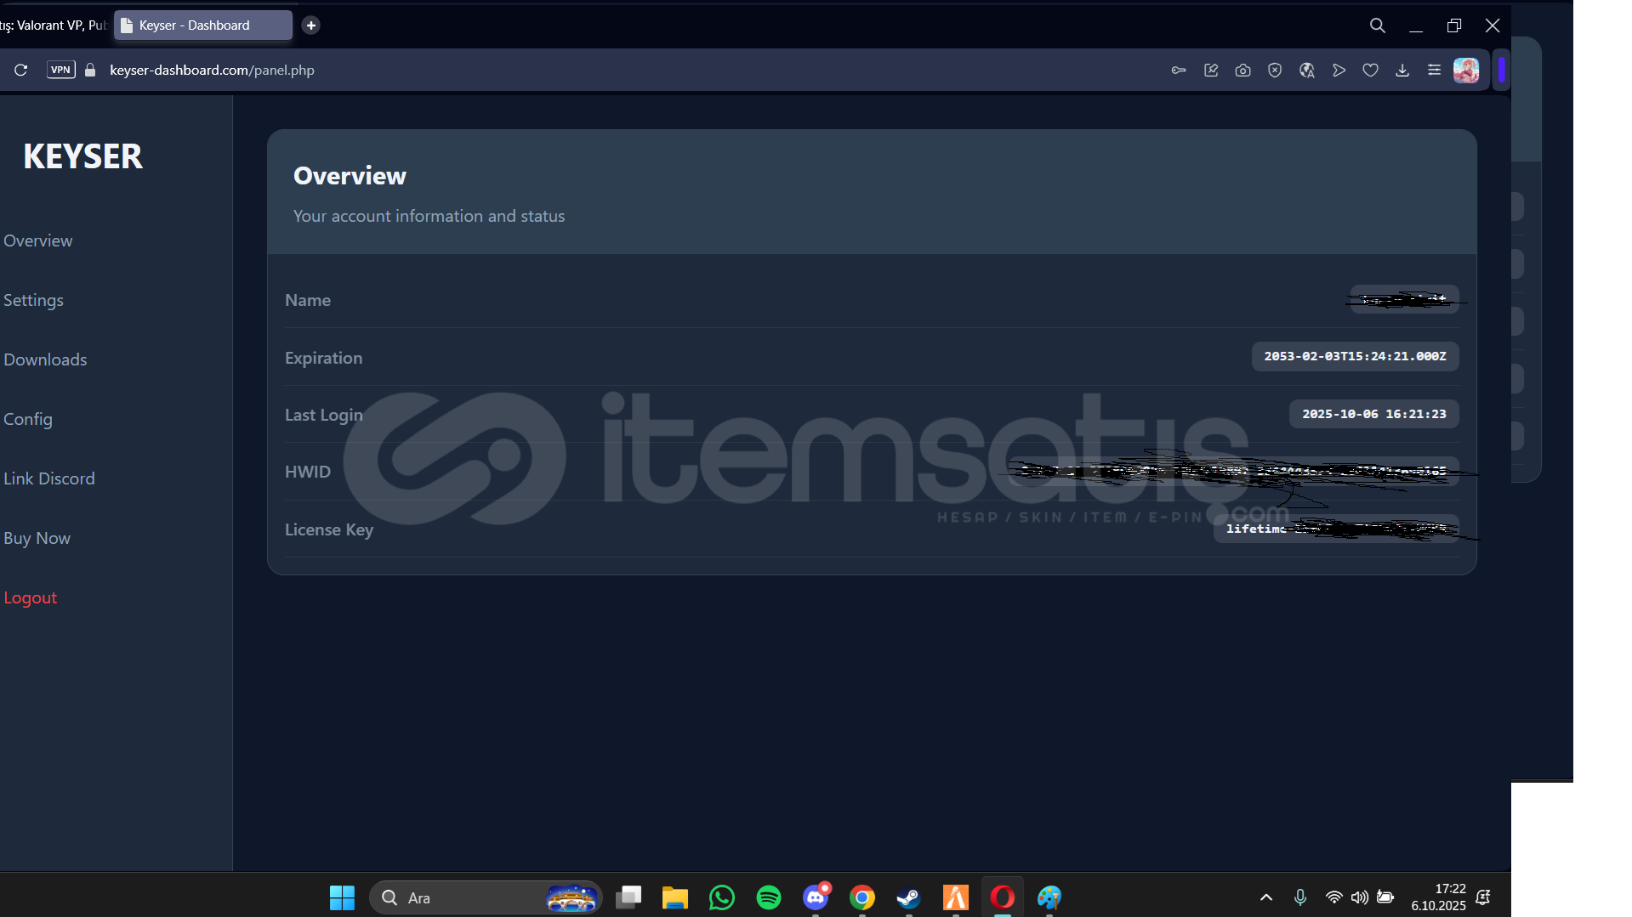Click the 'Your account information and status' subtitle

click(429, 216)
